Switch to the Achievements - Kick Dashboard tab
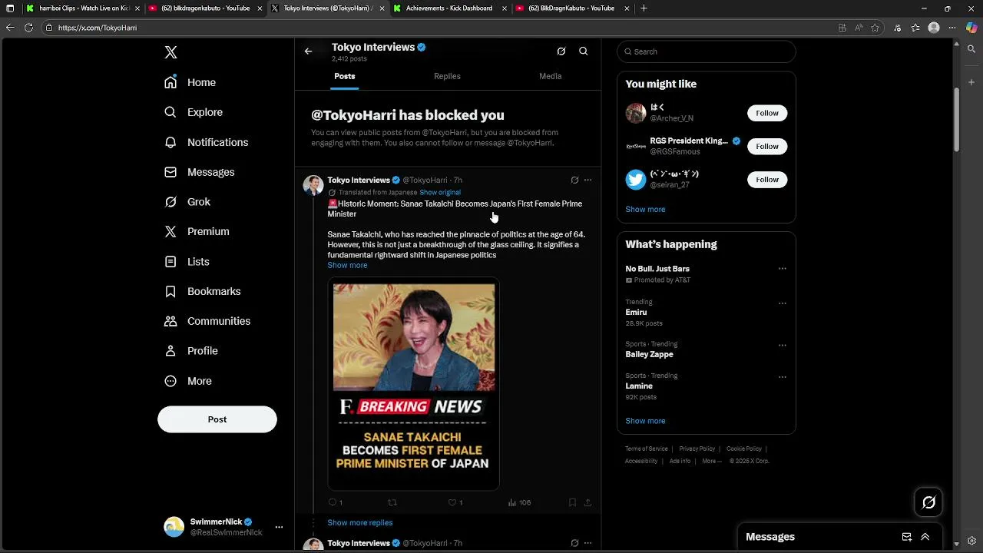Viewport: 983px width, 553px height. [448, 8]
